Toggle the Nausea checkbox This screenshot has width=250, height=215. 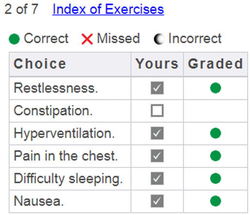(157, 201)
